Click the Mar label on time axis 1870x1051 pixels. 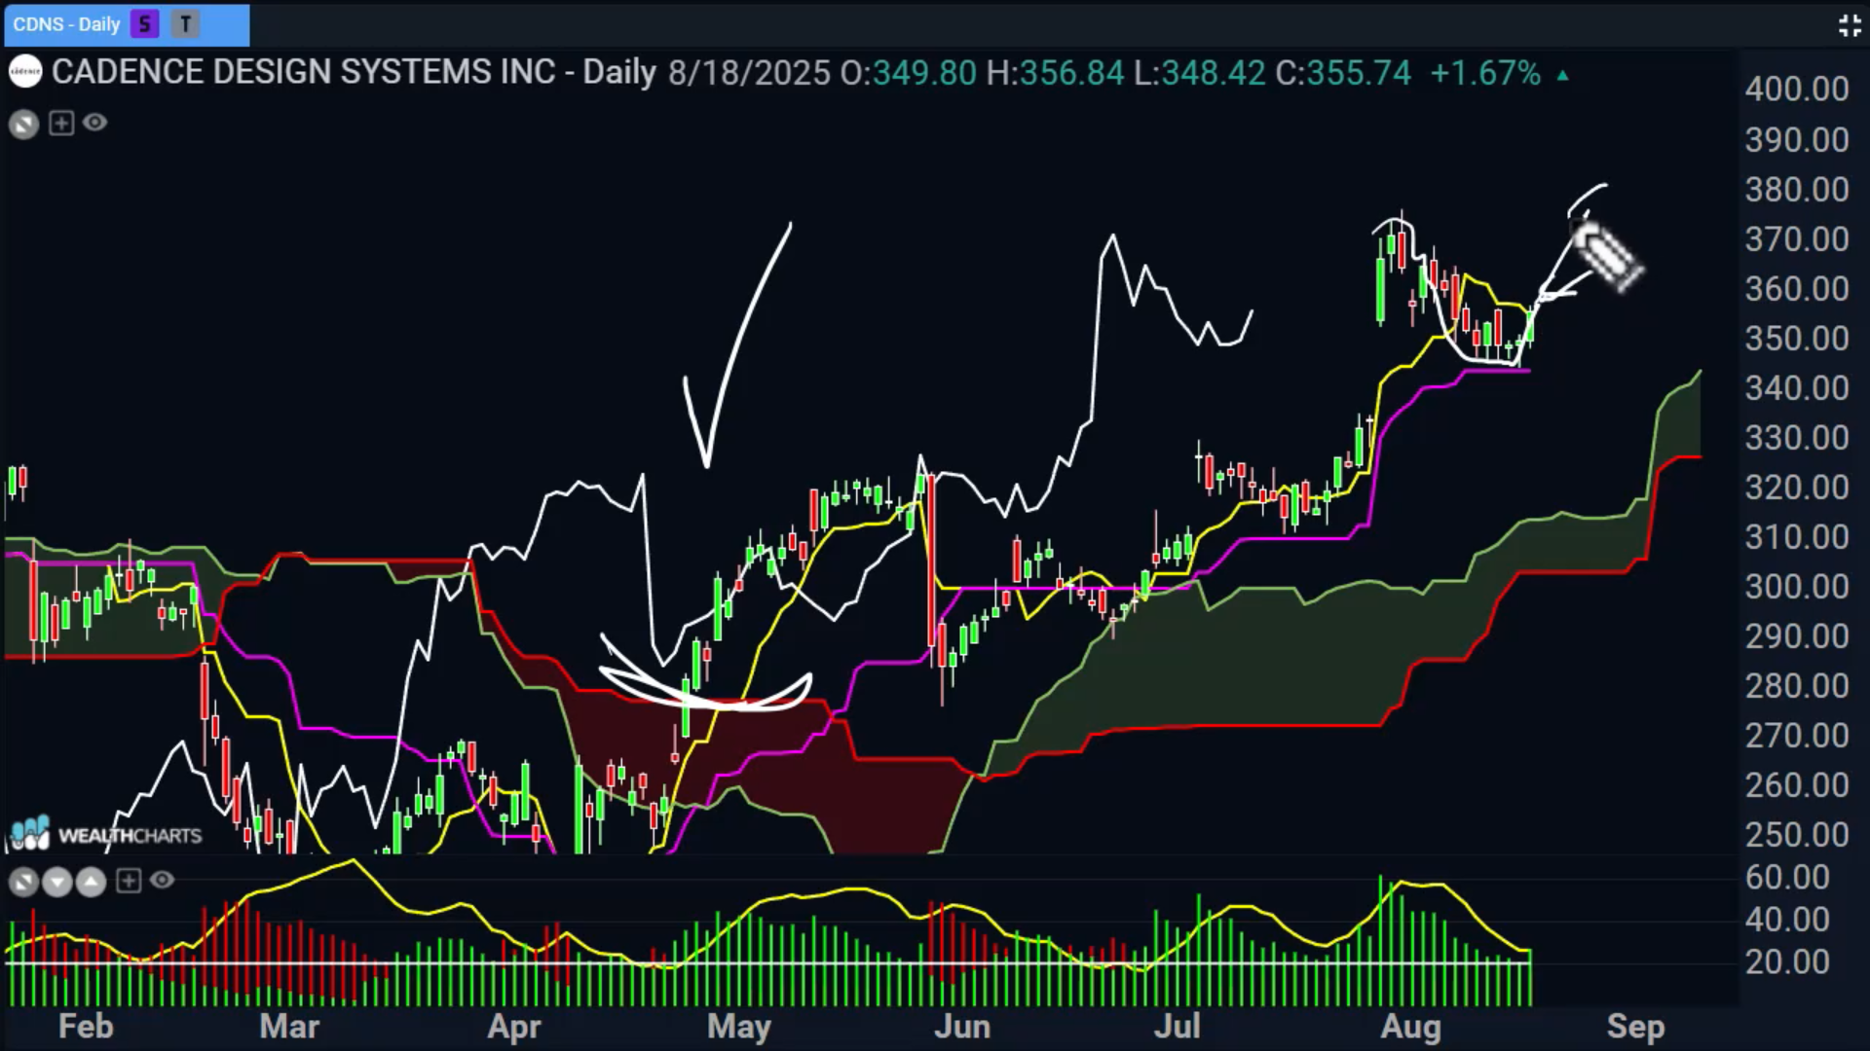(x=289, y=1027)
